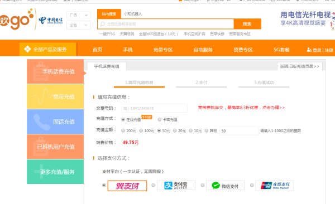Open 自助服务 in the navigation bar
335x204 pixels.
pyautogui.click(x=203, y=50)
